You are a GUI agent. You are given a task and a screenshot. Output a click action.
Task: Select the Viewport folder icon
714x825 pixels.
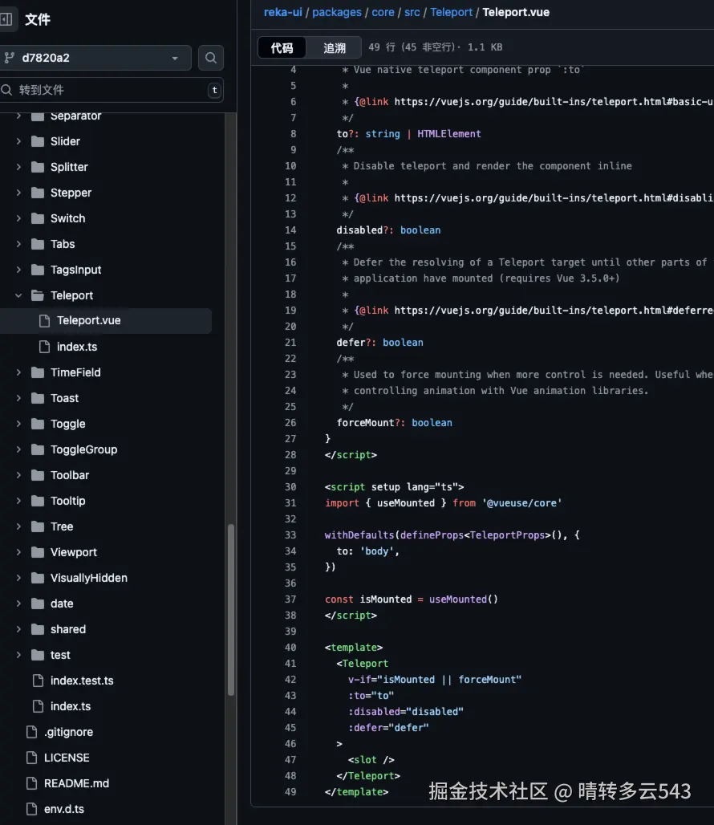38,552
